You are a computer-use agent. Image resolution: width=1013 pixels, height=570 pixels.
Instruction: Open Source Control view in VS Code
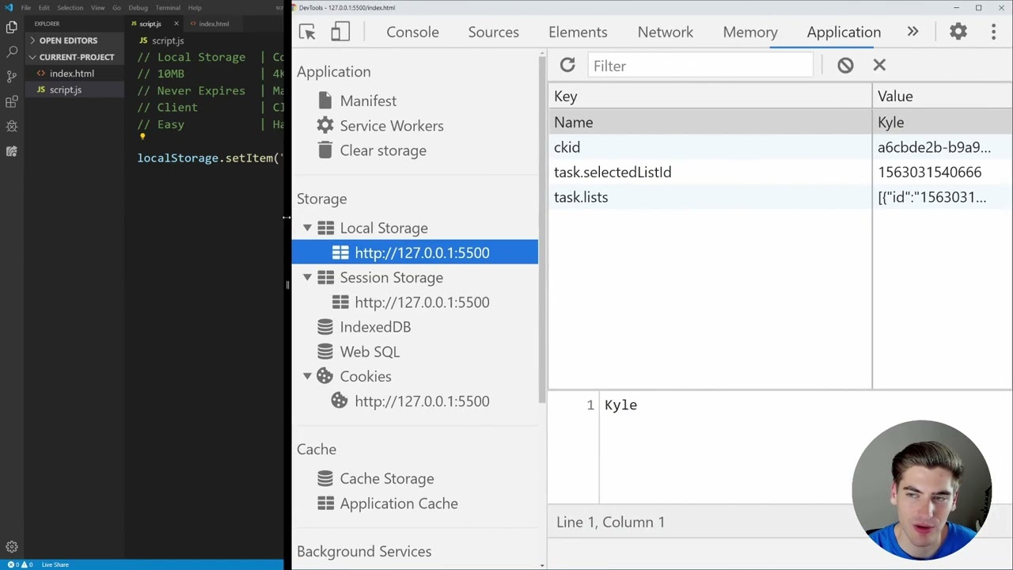pyautogui.click(x=12, y=76)
